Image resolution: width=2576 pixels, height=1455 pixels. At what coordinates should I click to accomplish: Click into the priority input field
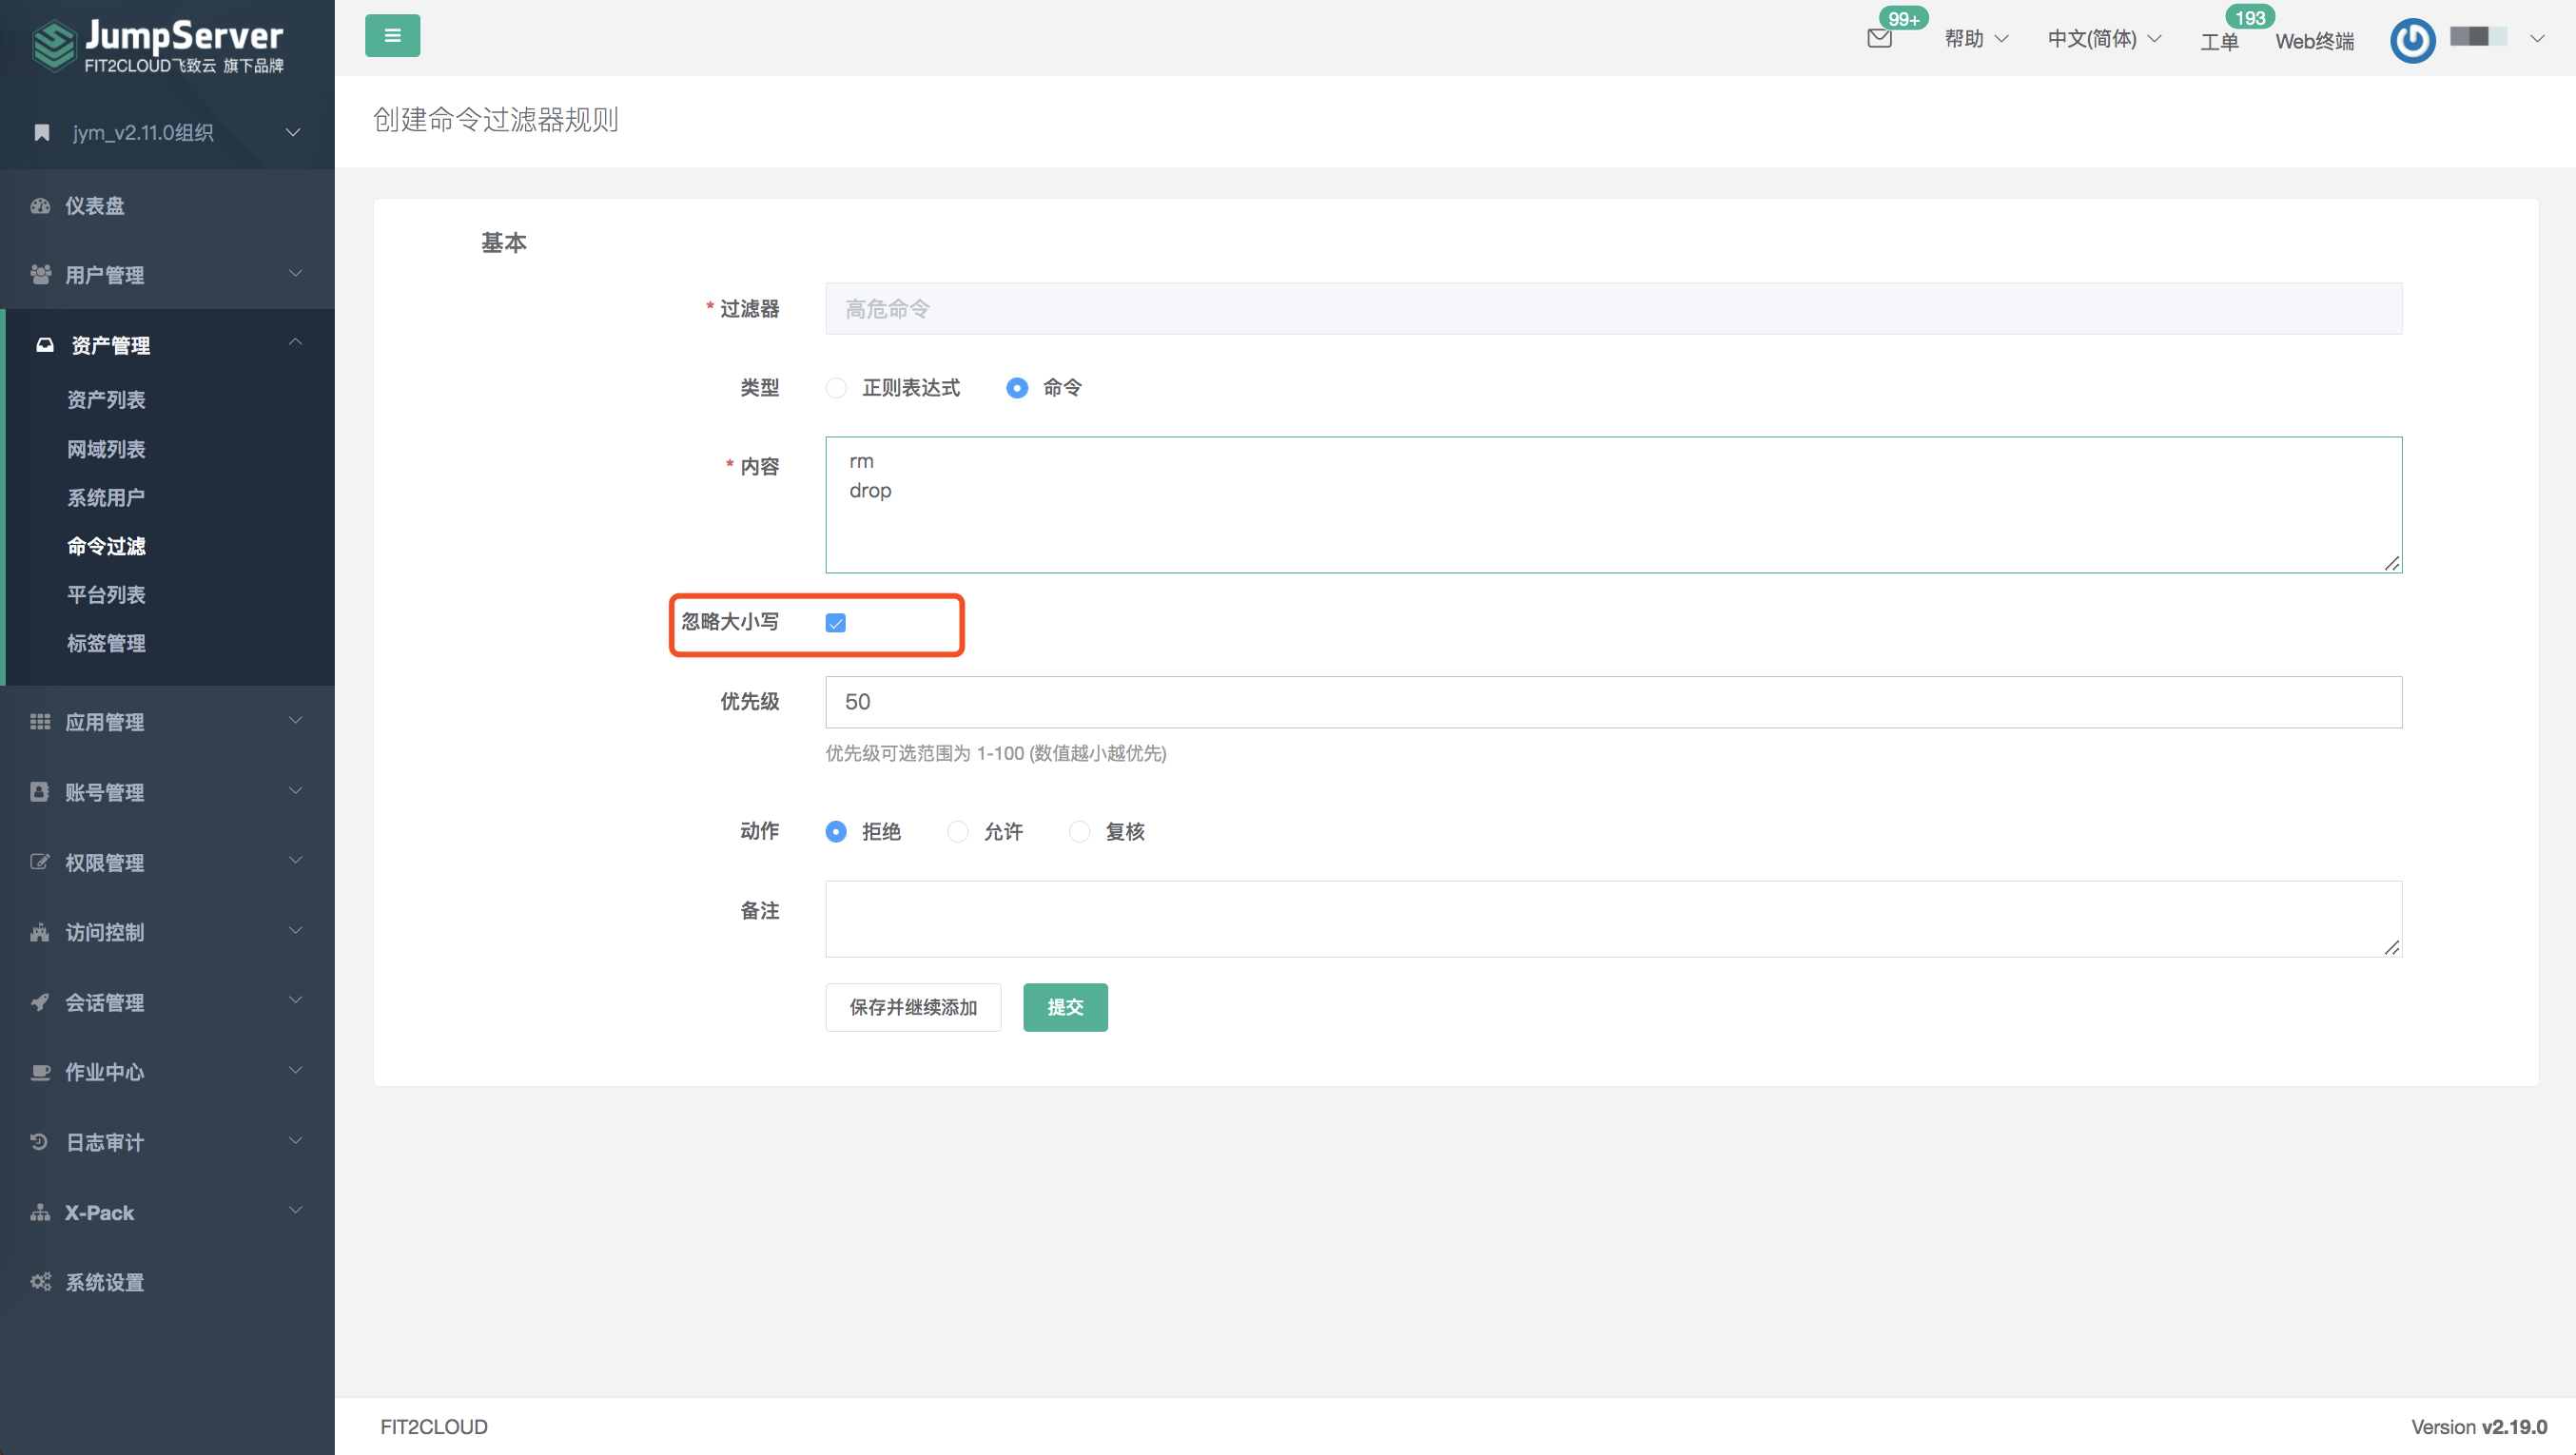(1612, 702)
